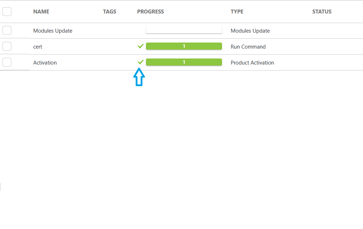
Task: Click the green checkmark in the cert row
Action: (x=140, y=46)
